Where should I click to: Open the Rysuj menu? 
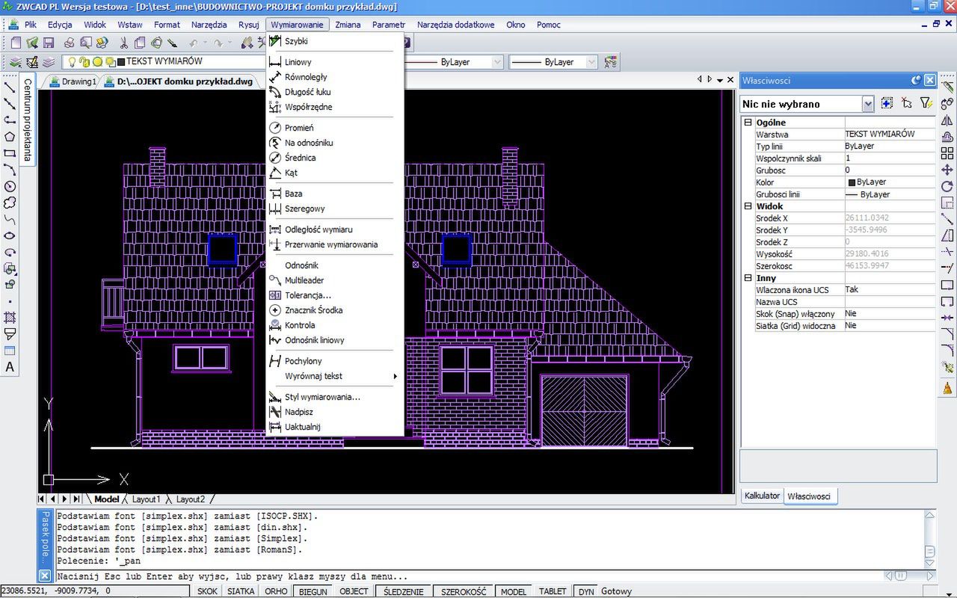click(249, 25)
